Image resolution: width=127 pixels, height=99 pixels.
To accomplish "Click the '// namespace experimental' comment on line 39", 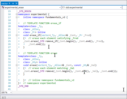I will pyautogui.click(x=40, y=83).
